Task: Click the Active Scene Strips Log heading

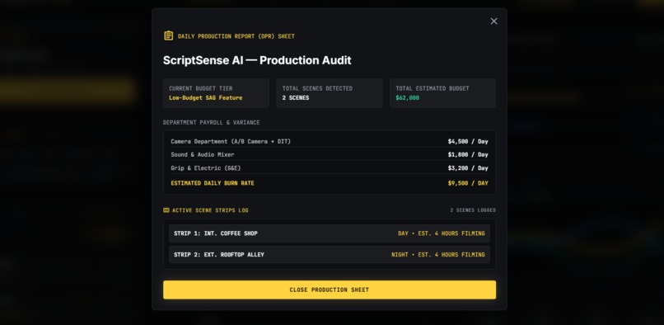Action: pyautogui.click(x=210, y=210)
